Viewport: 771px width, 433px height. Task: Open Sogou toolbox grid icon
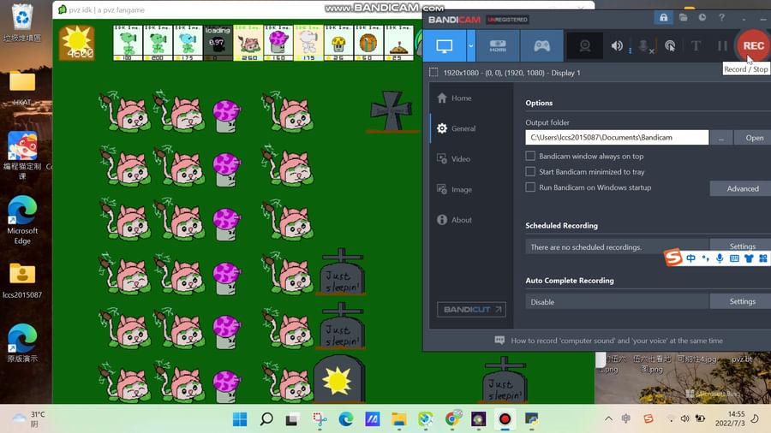[762, 258]
